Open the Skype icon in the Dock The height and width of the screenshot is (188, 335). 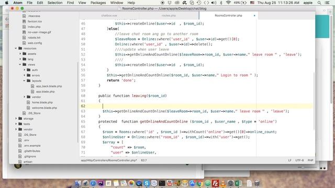[147, 183]
